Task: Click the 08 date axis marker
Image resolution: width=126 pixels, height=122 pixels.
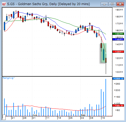Action: coord(92,118)
